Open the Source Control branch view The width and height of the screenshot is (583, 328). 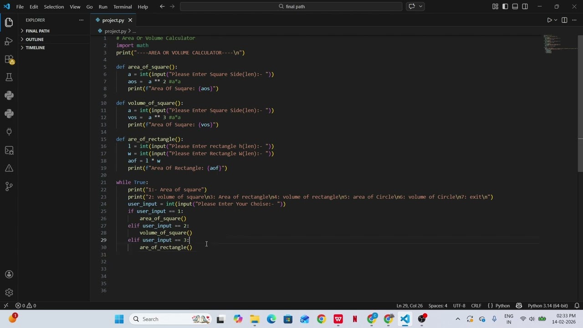[x=9, y=186]
